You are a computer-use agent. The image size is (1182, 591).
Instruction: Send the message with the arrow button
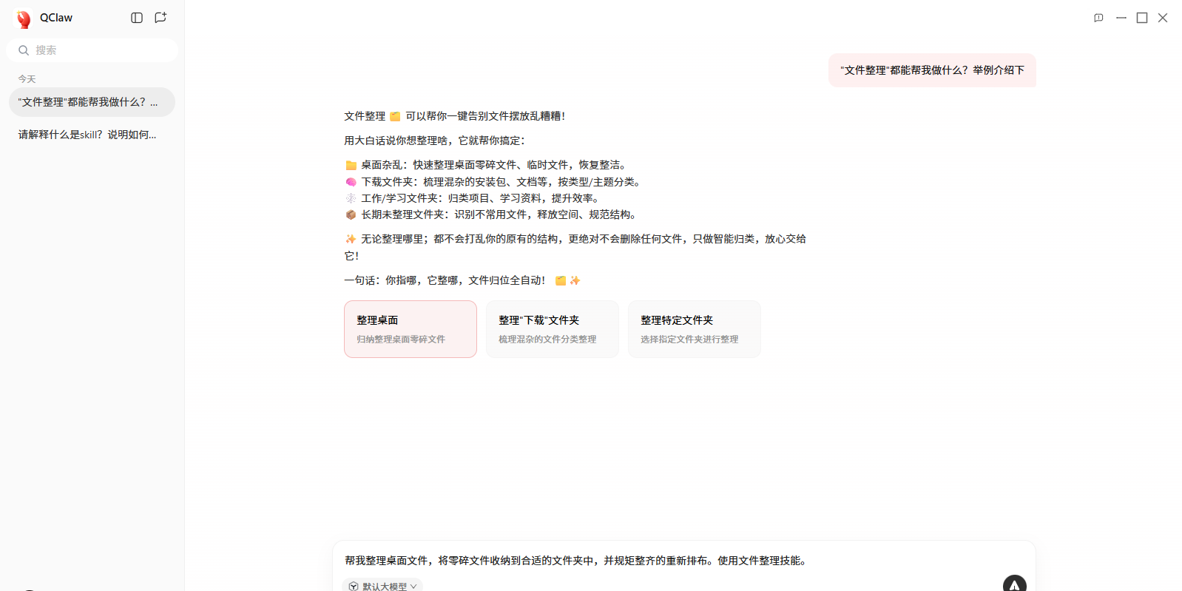(x=1014, y=584)
